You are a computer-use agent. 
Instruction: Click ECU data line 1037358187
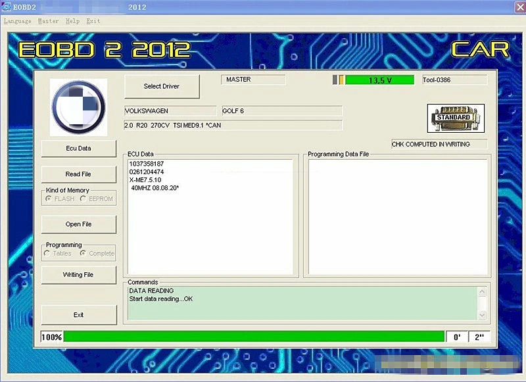point(147,164)
